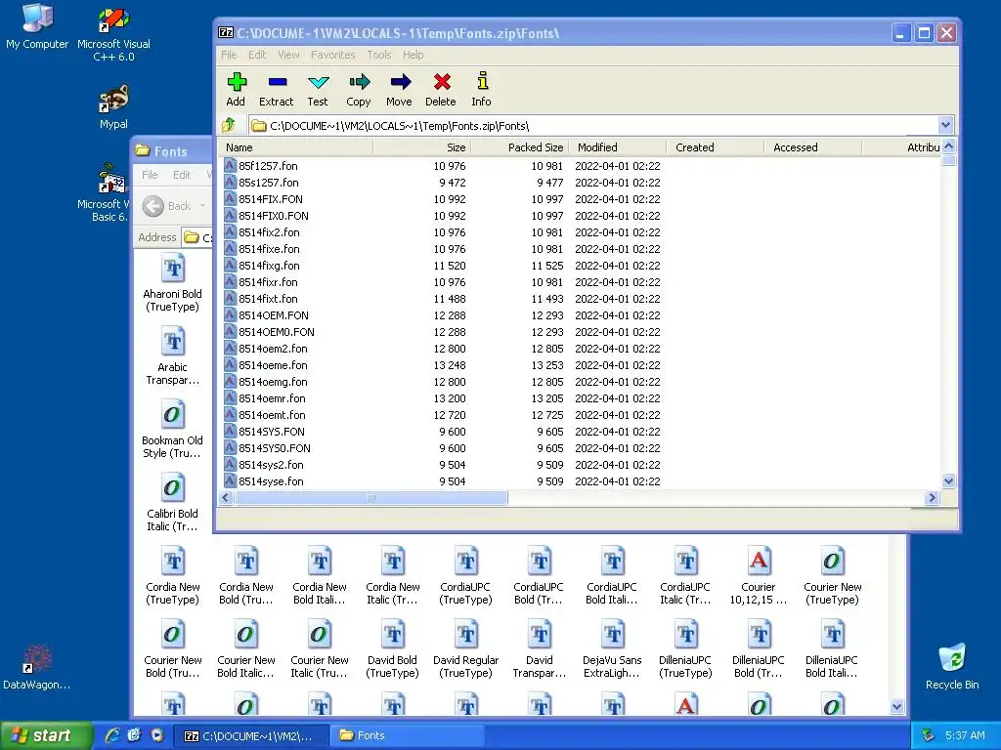
Task: Click the system tray clock
Action: (965, 735)
